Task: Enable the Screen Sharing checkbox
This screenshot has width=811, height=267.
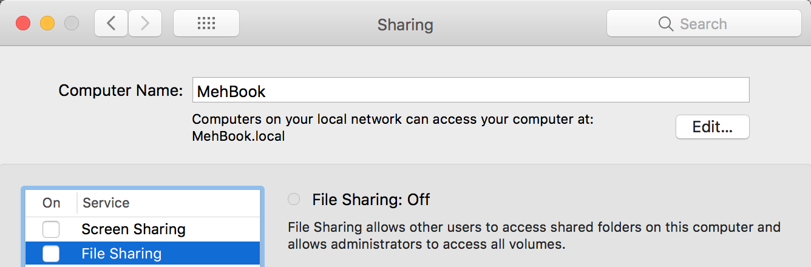Action: tap(51, 229)
